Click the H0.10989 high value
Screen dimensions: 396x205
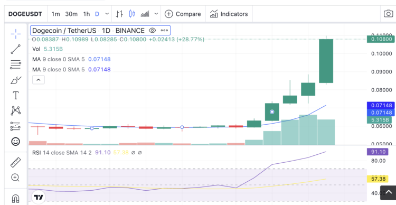coord(75,40)
